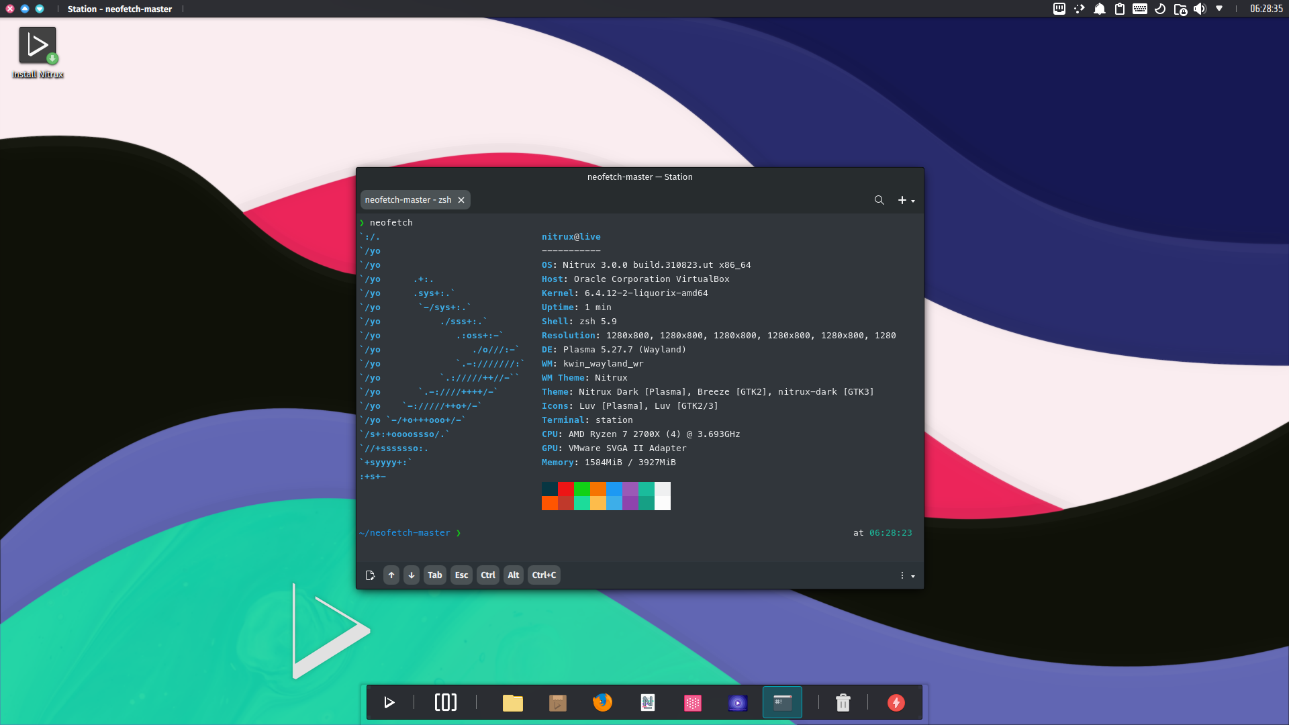
Task: Click the notifications bell in the system tray
Action: point(1099,9)
